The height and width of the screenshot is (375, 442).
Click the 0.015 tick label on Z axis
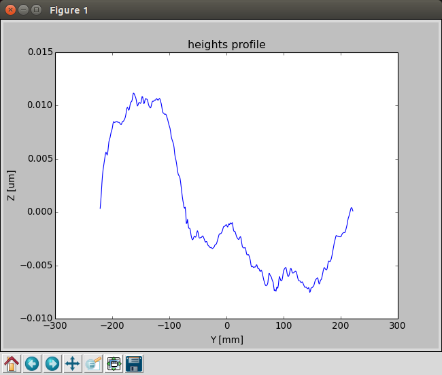37,52
